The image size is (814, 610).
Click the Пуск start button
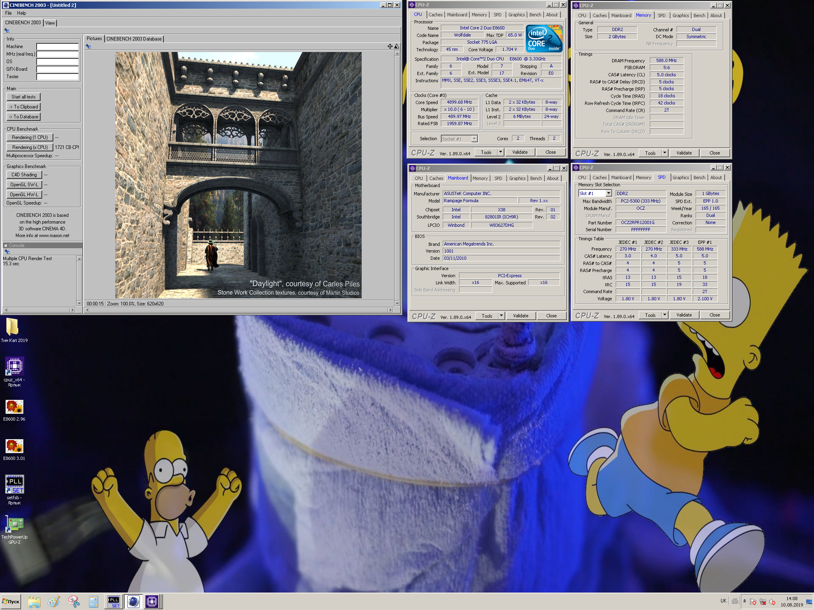[11, 602]
